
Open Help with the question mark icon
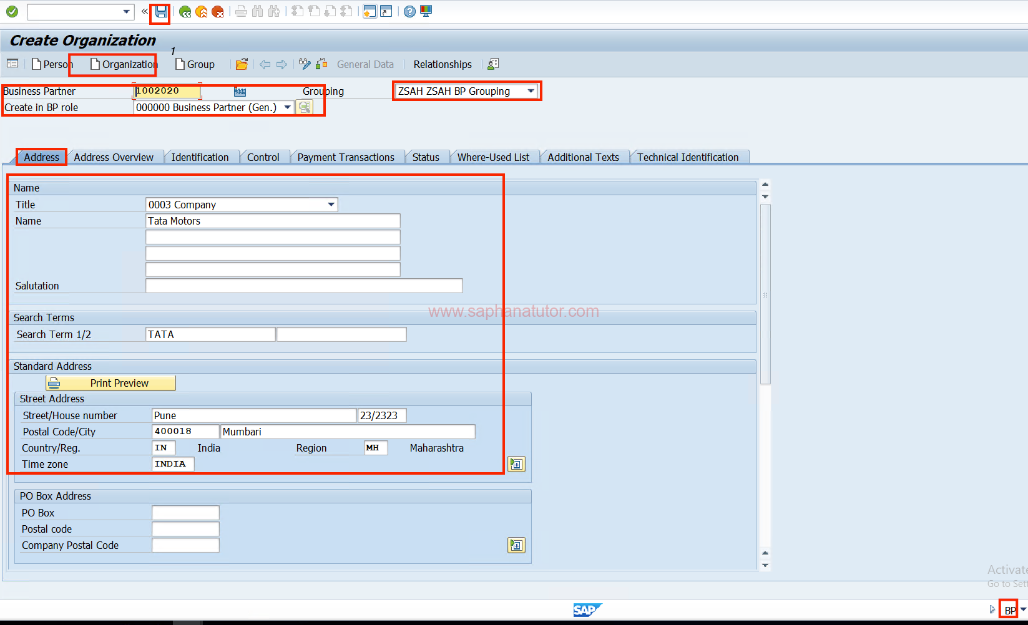pos(409,11)
